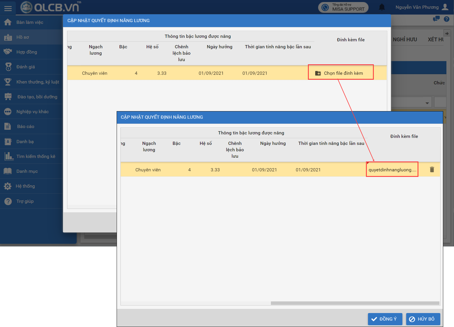The width and height of the screenshot is (454, 327).
Task: Delete the attached file with trash icon
Action: click(x=432, y=170)
